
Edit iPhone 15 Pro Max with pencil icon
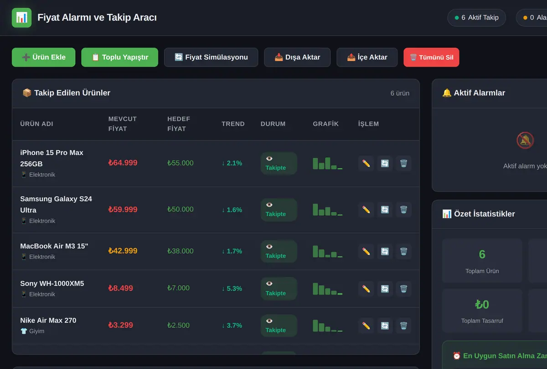coord(366,163)
